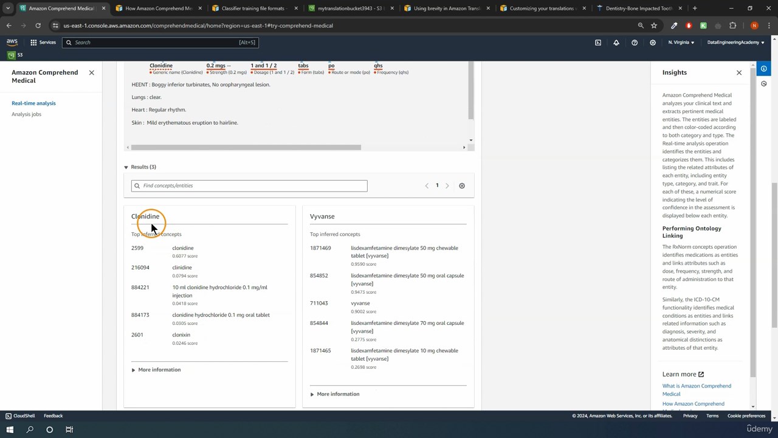Screen dimensions: 778x438
Task: Open a new browser tab
Action: coord(695,9)
